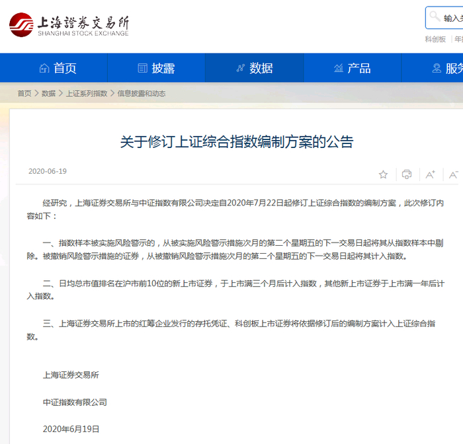Viewport: 463px width, 444px height.
Task: Click the search magnifier icon
Action: (x=435, y=17)
